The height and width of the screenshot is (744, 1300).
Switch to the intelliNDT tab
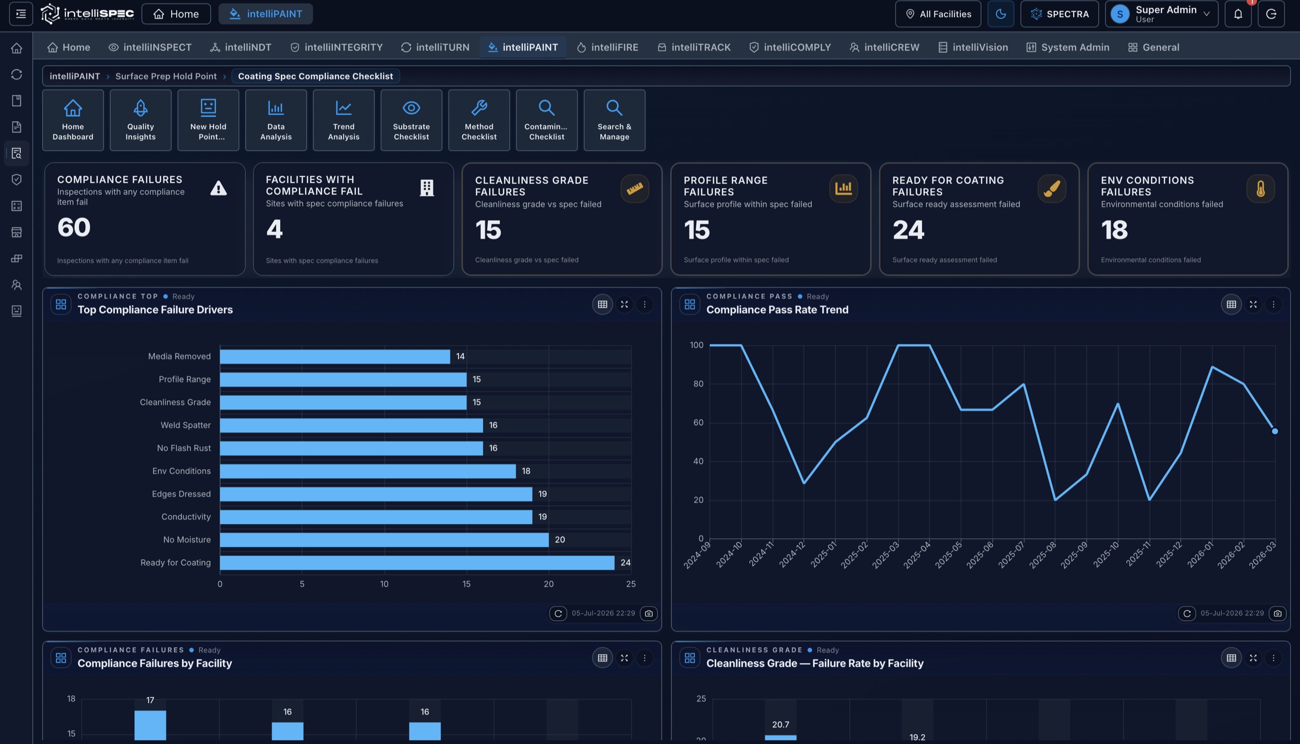(x=241, y=48)
